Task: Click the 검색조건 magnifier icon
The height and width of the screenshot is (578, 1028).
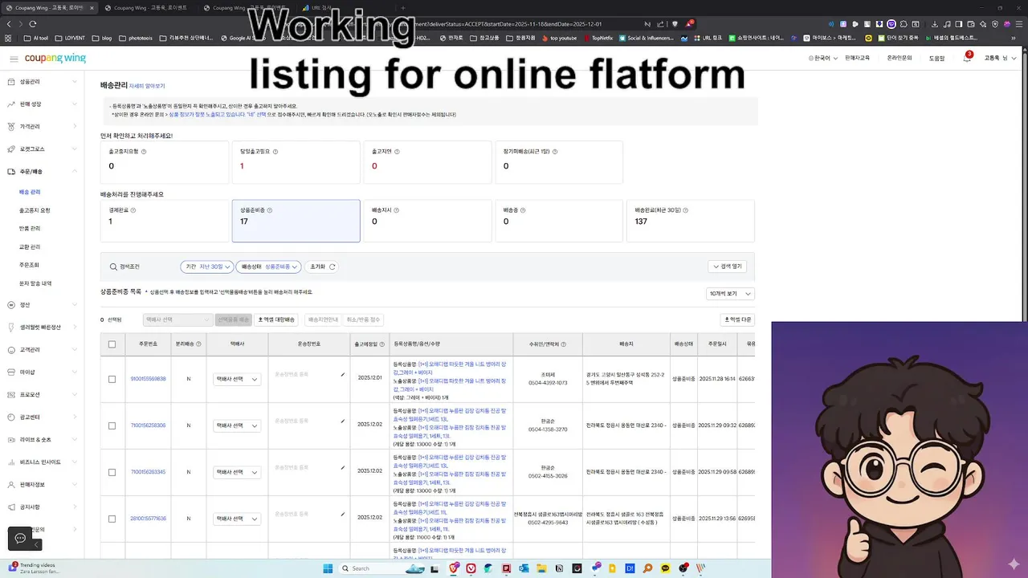Action: [113, 267]
